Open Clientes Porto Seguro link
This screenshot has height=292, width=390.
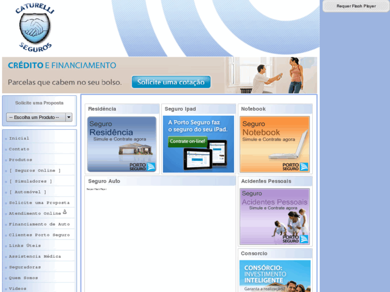[x=39, y=235]
